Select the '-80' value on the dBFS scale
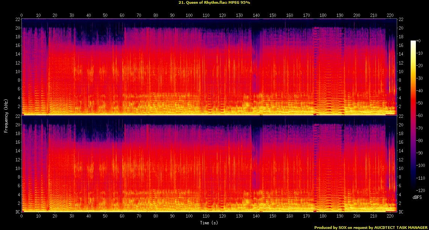The height and width of the screenshot is (230, 429). (x=419, y=140)
